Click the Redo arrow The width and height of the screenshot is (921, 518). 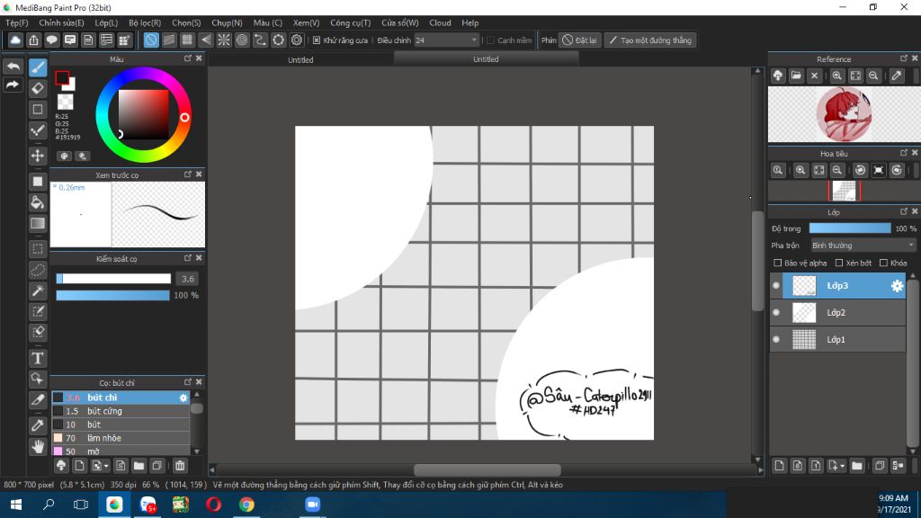pos(13,85)
